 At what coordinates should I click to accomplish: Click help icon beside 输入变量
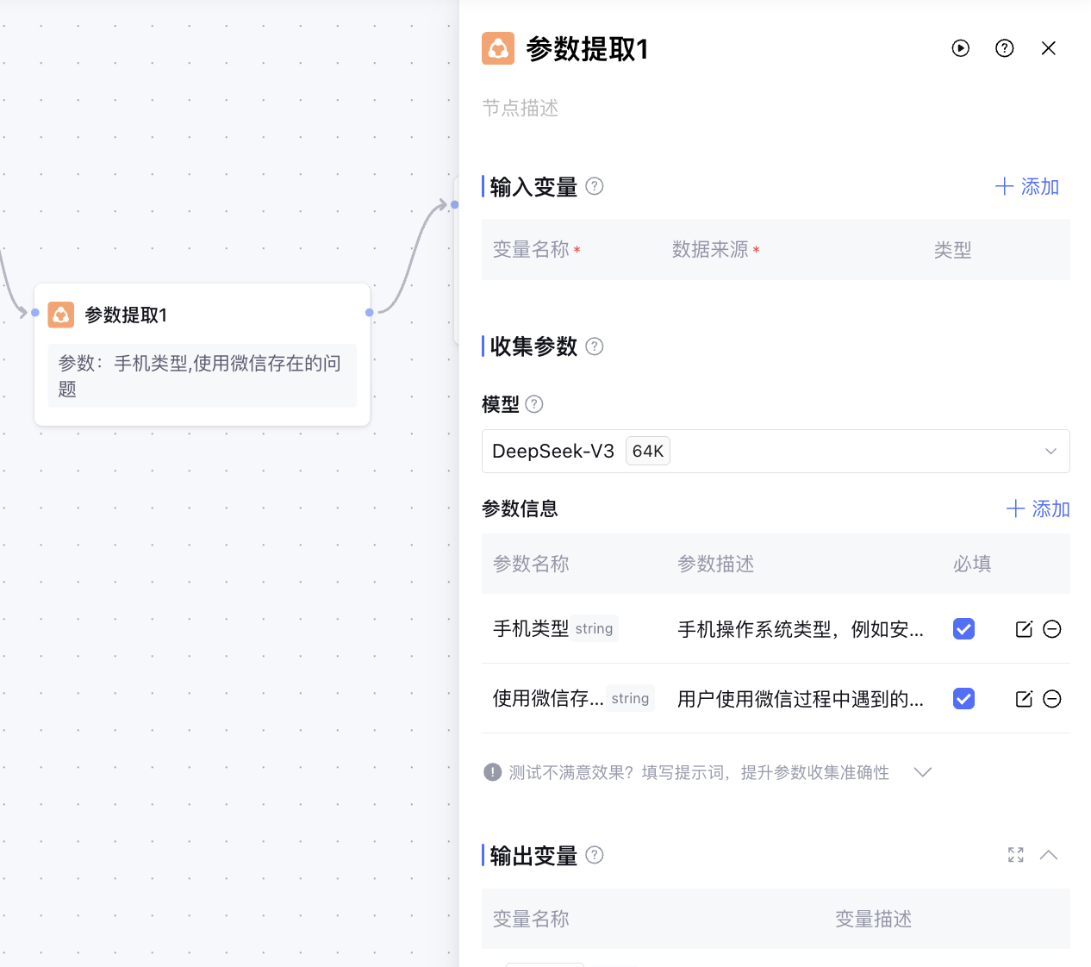click(x=595, y=186)
